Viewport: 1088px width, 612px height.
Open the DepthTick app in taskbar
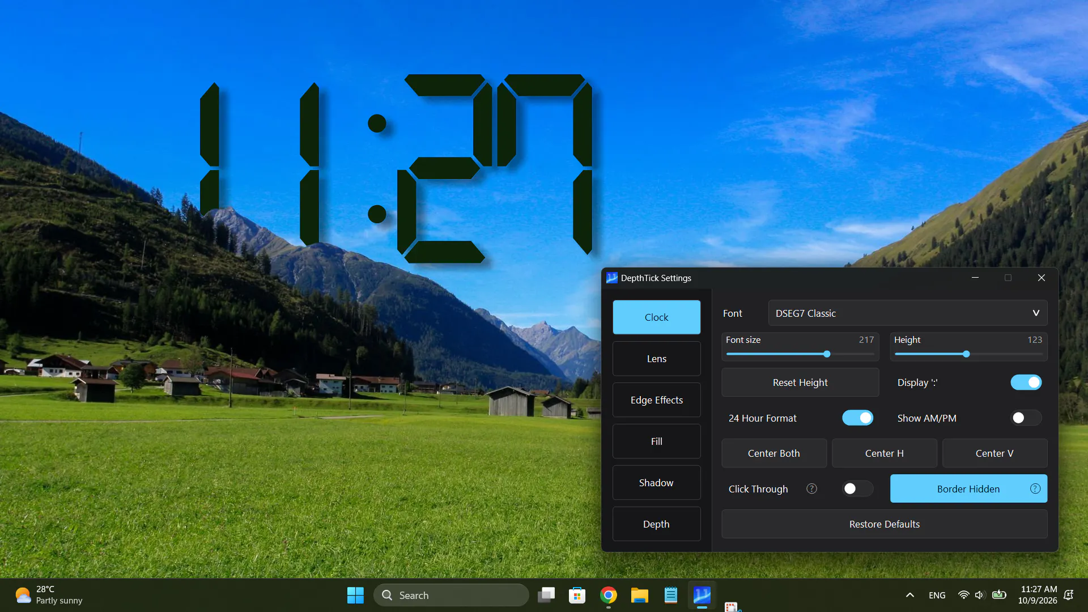[702, 595]
